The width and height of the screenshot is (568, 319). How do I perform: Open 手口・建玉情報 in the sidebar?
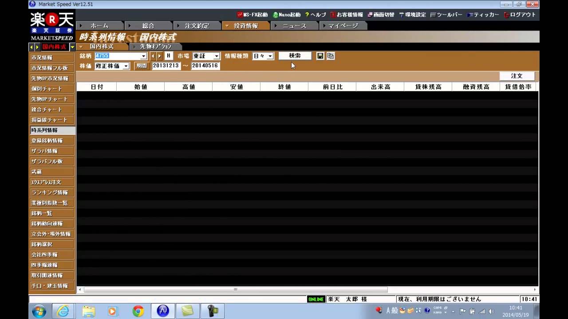52,286
